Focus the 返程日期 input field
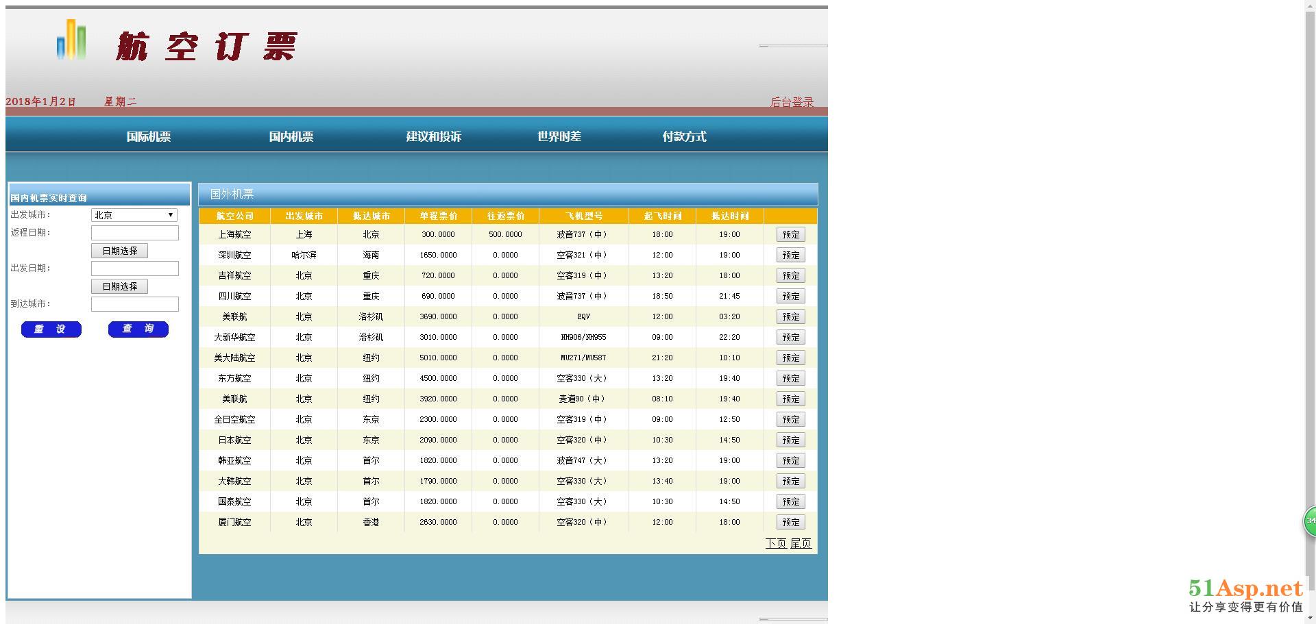This screenshot has height=624, width=1316. (x=135, y=233)
